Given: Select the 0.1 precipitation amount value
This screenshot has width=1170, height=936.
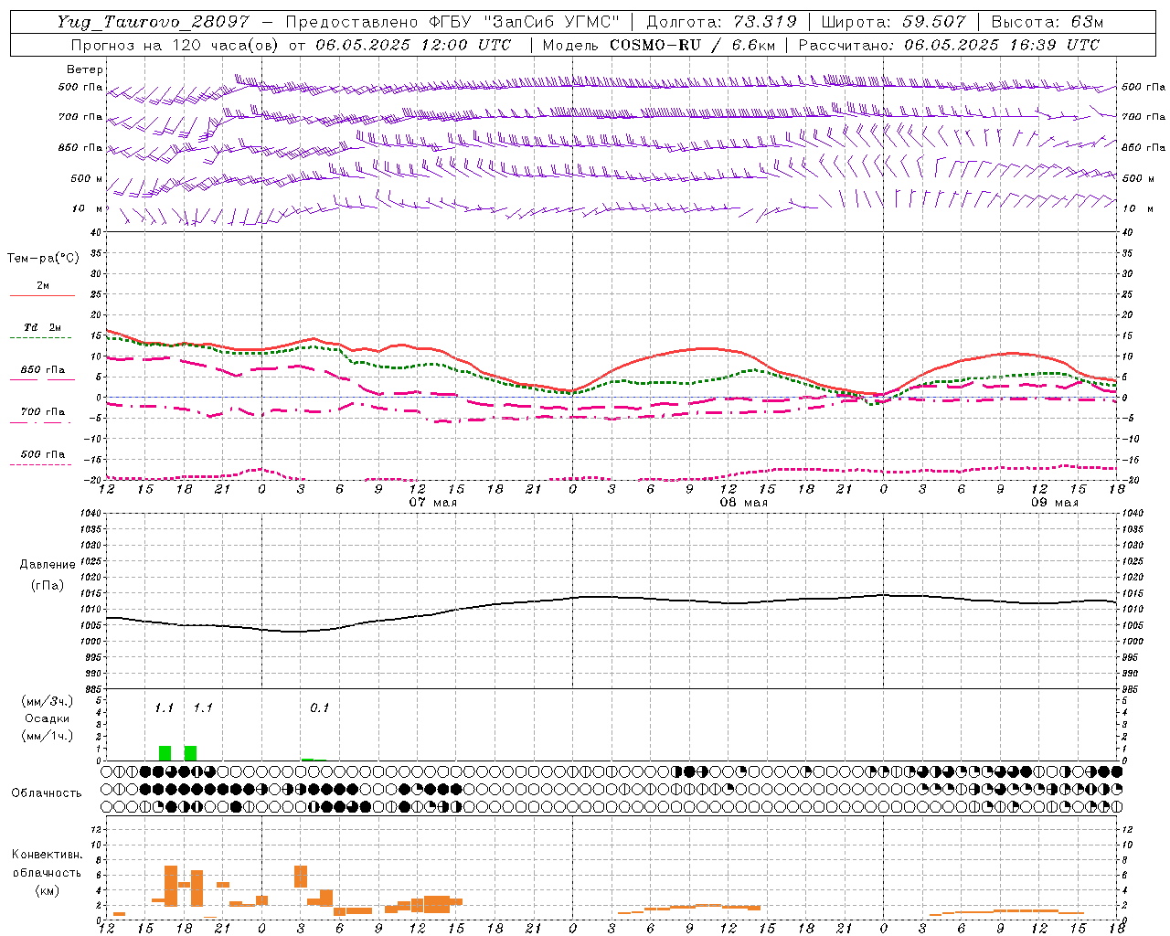Looking at the screenshot, I should [320, 708].
